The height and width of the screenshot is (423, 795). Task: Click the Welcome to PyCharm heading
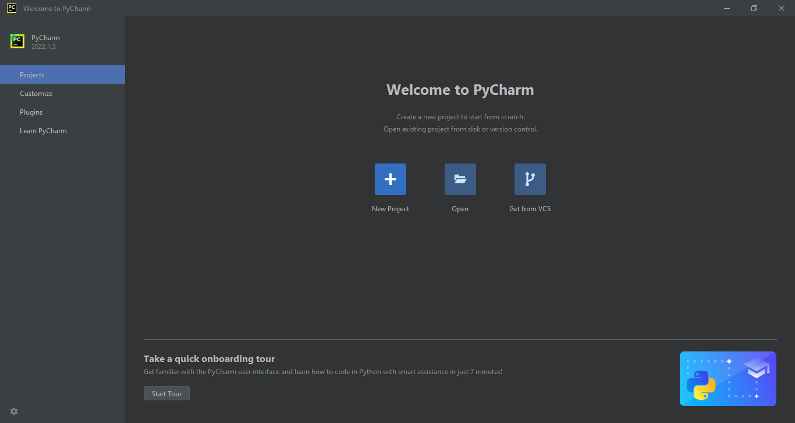[460, 90]
